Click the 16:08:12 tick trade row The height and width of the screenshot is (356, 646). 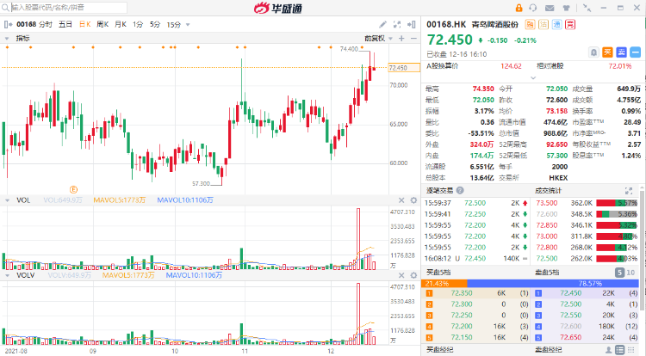[x=477, y=259]
